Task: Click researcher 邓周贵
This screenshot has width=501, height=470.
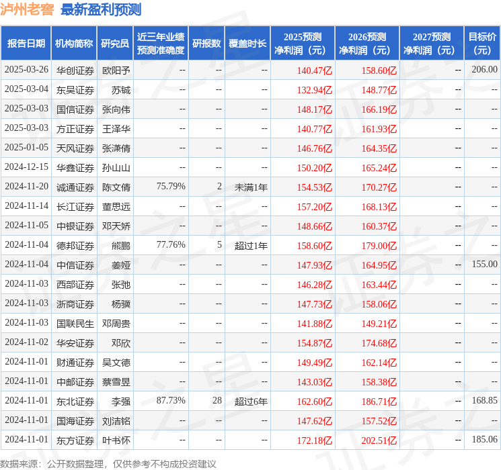Action: [x=116, y=323]
